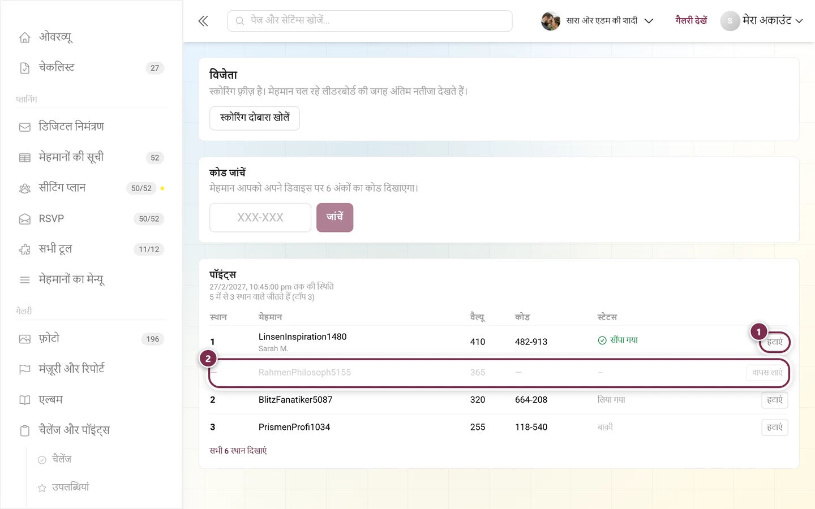Click the मेहमानों का मेन्यू lines icon
The width and height of the screenshot is (815, 509).
coord(25,280)
